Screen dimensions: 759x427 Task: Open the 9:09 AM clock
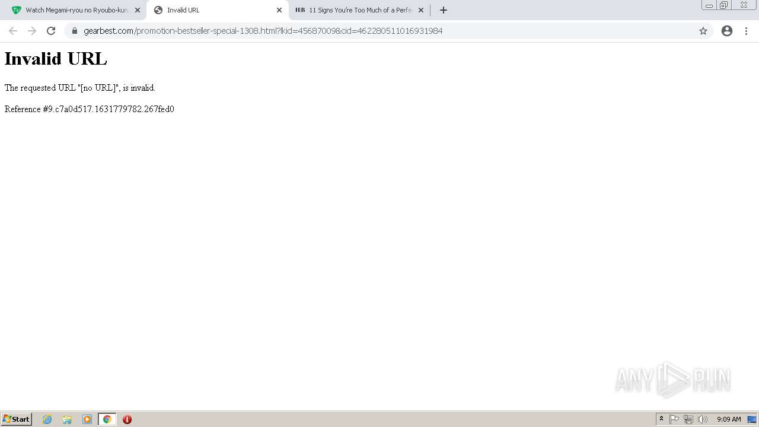pos(729,419)
